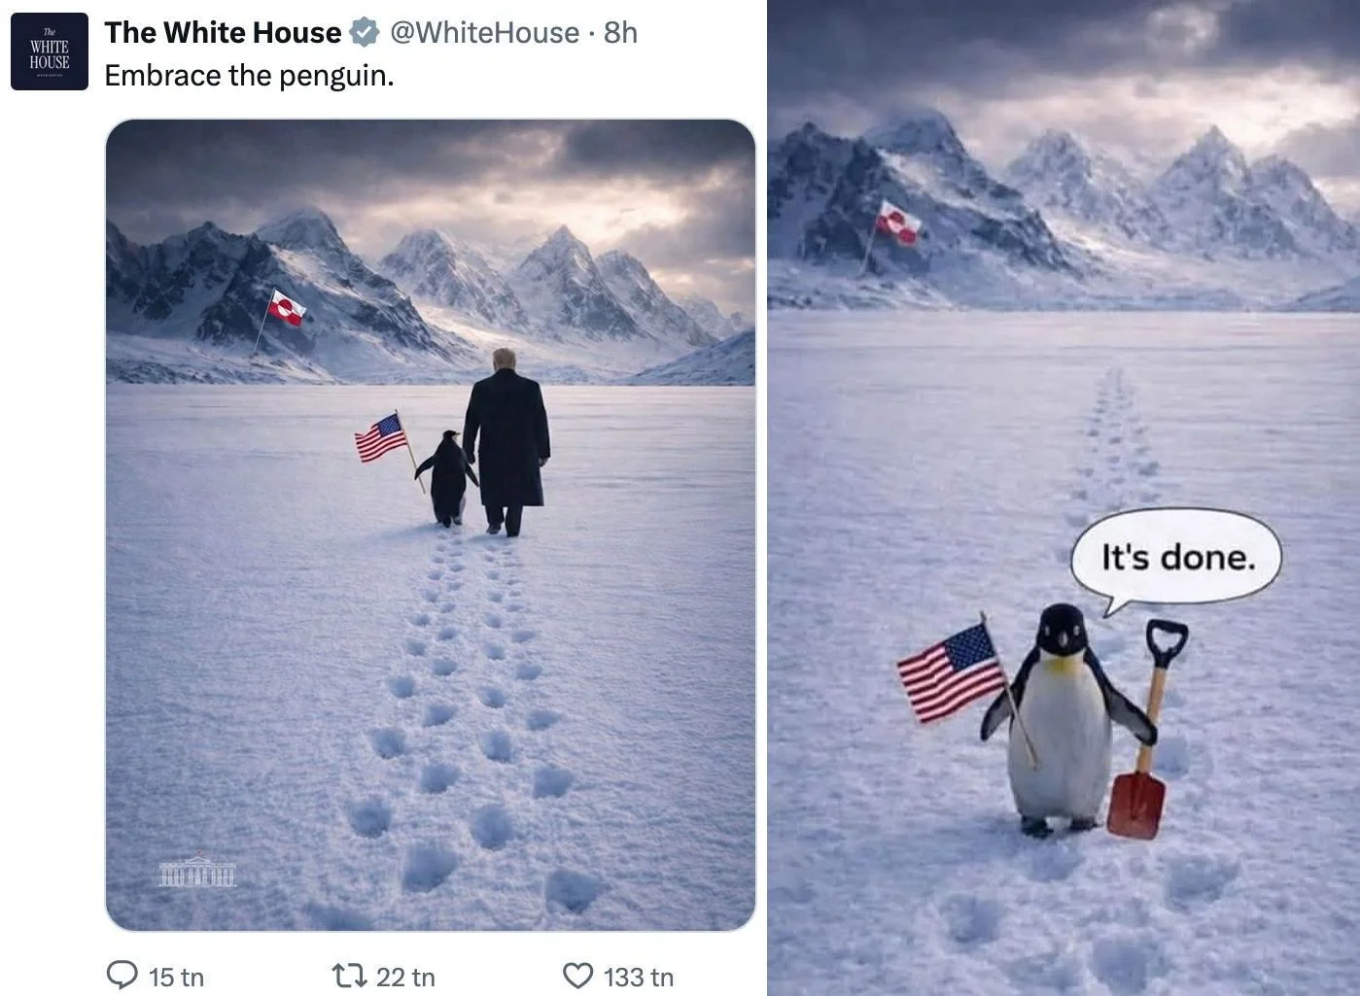Open The White House display name
1360x996 pixels.
223,32
